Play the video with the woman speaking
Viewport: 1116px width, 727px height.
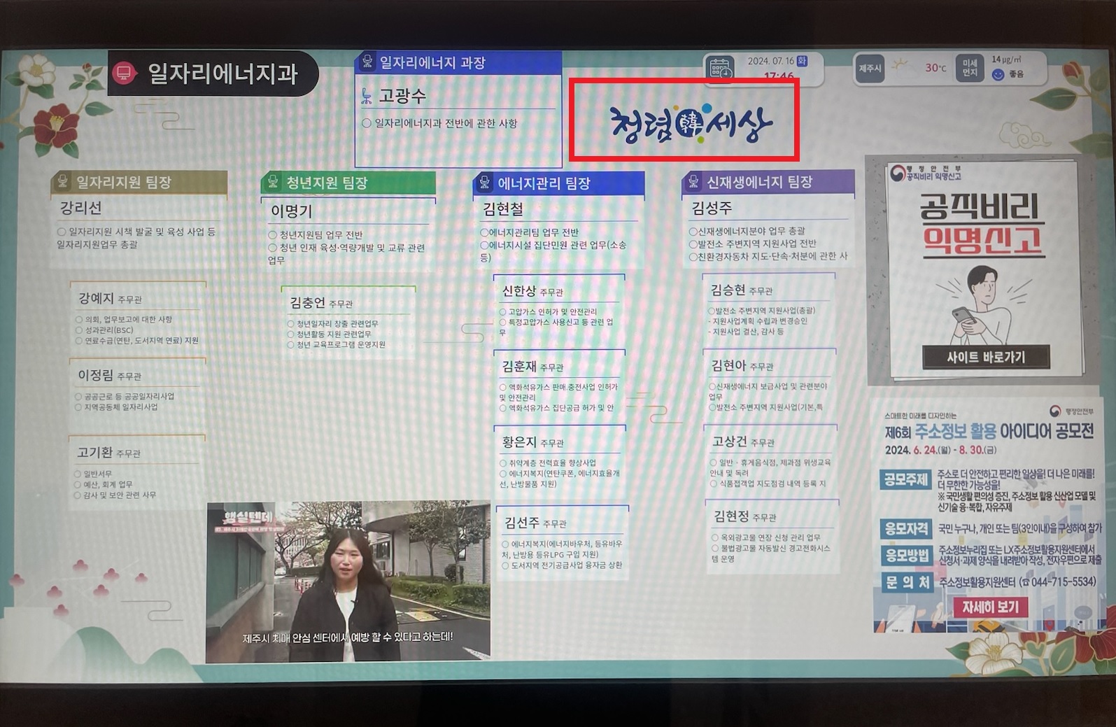(x=348, y=581)
